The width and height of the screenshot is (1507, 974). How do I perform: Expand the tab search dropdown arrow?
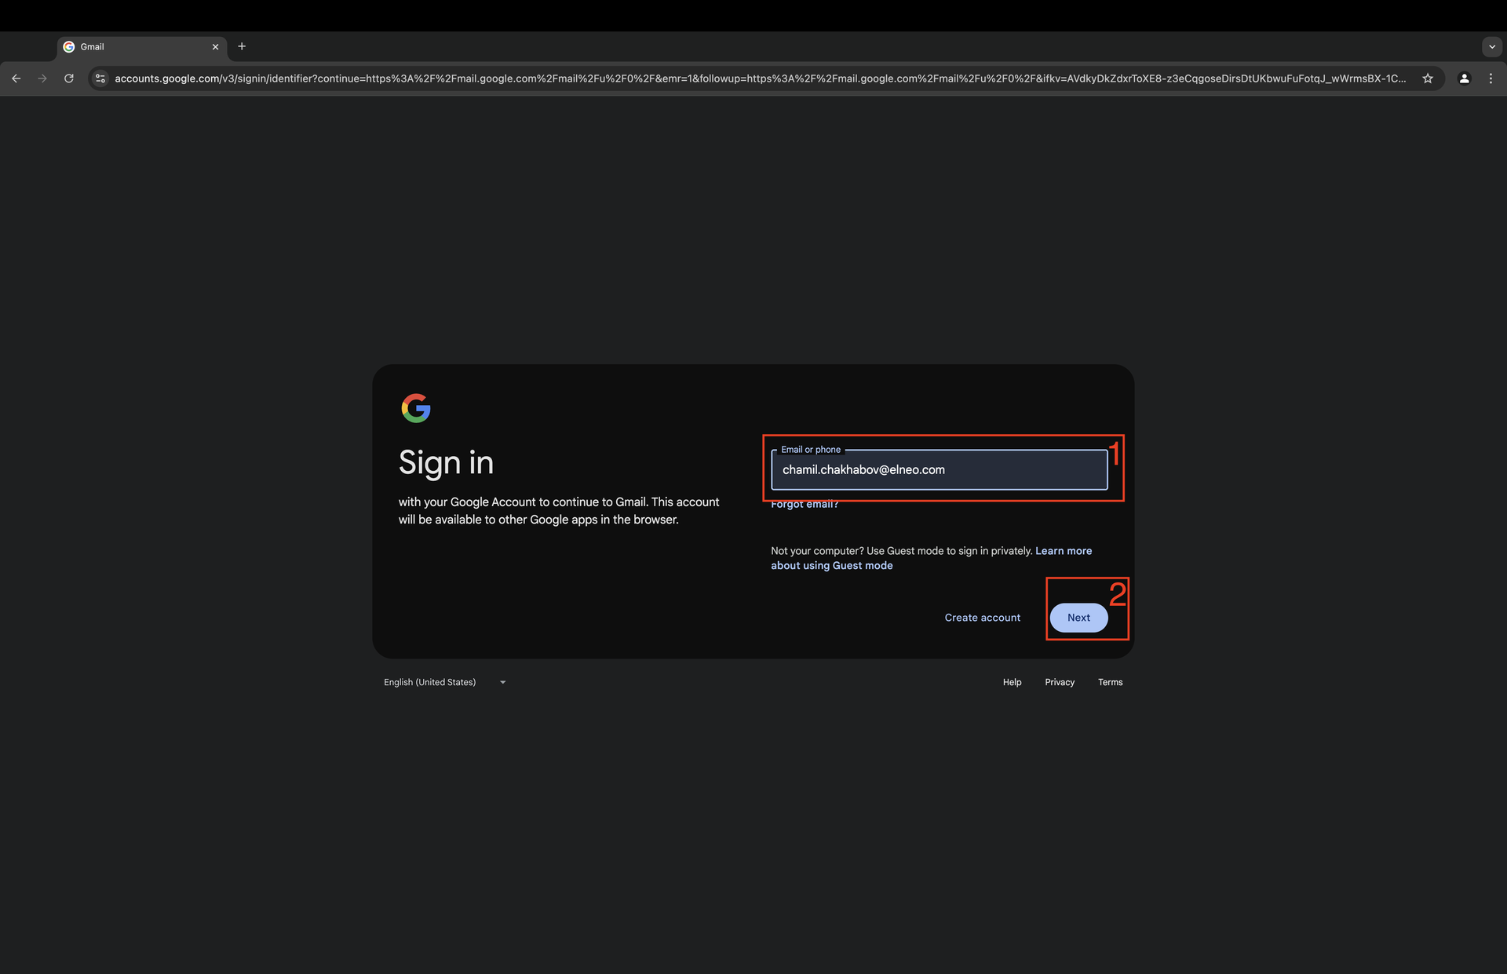tap(1492, 46)
